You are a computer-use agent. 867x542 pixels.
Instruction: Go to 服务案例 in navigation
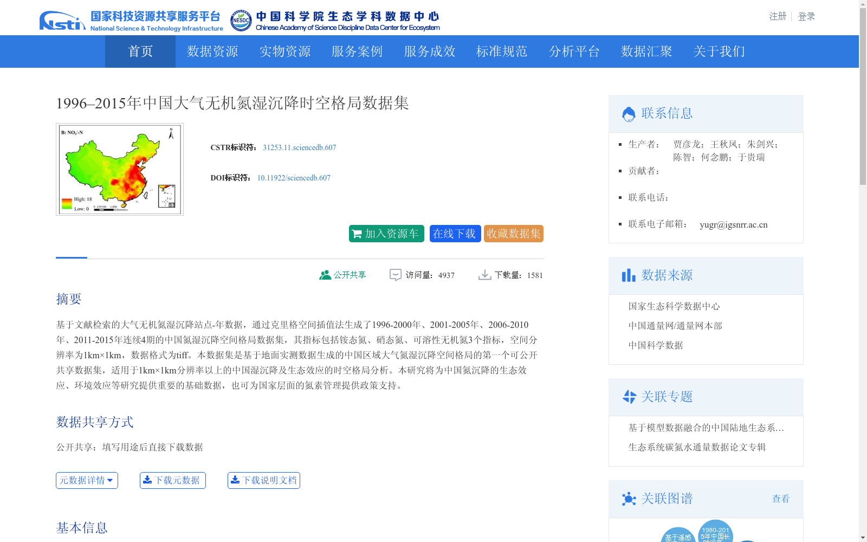click(x=357, y=51)
